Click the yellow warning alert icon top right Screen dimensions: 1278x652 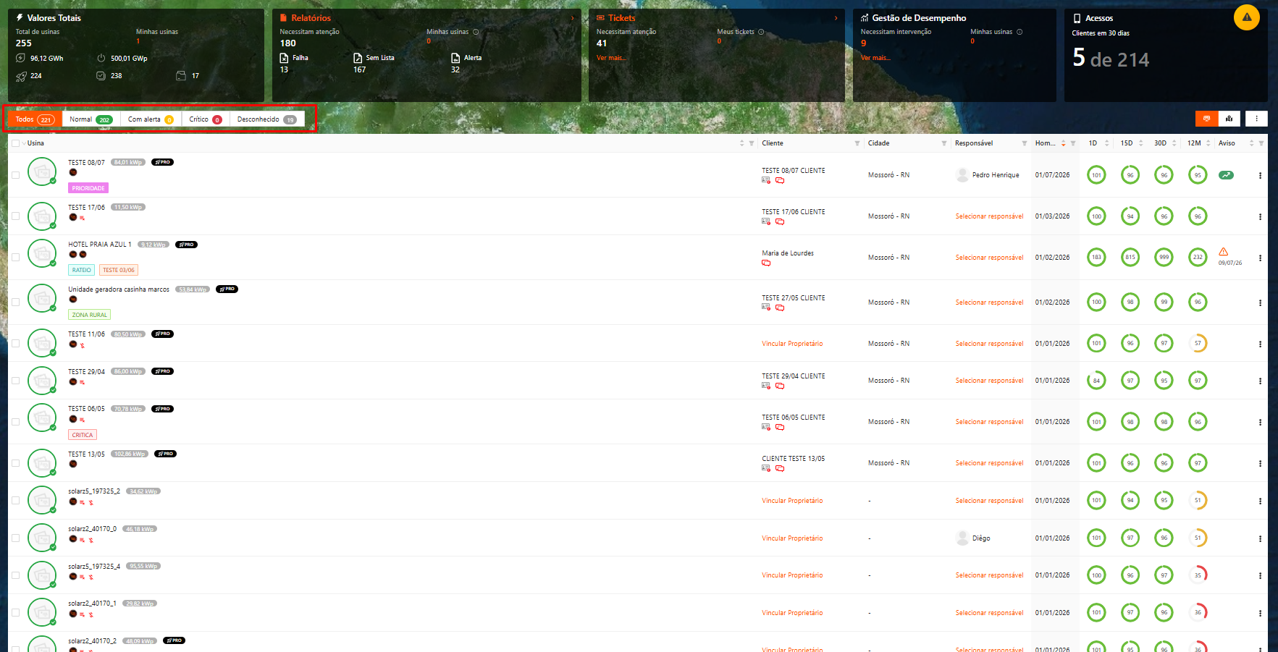tap(1246, 17)
